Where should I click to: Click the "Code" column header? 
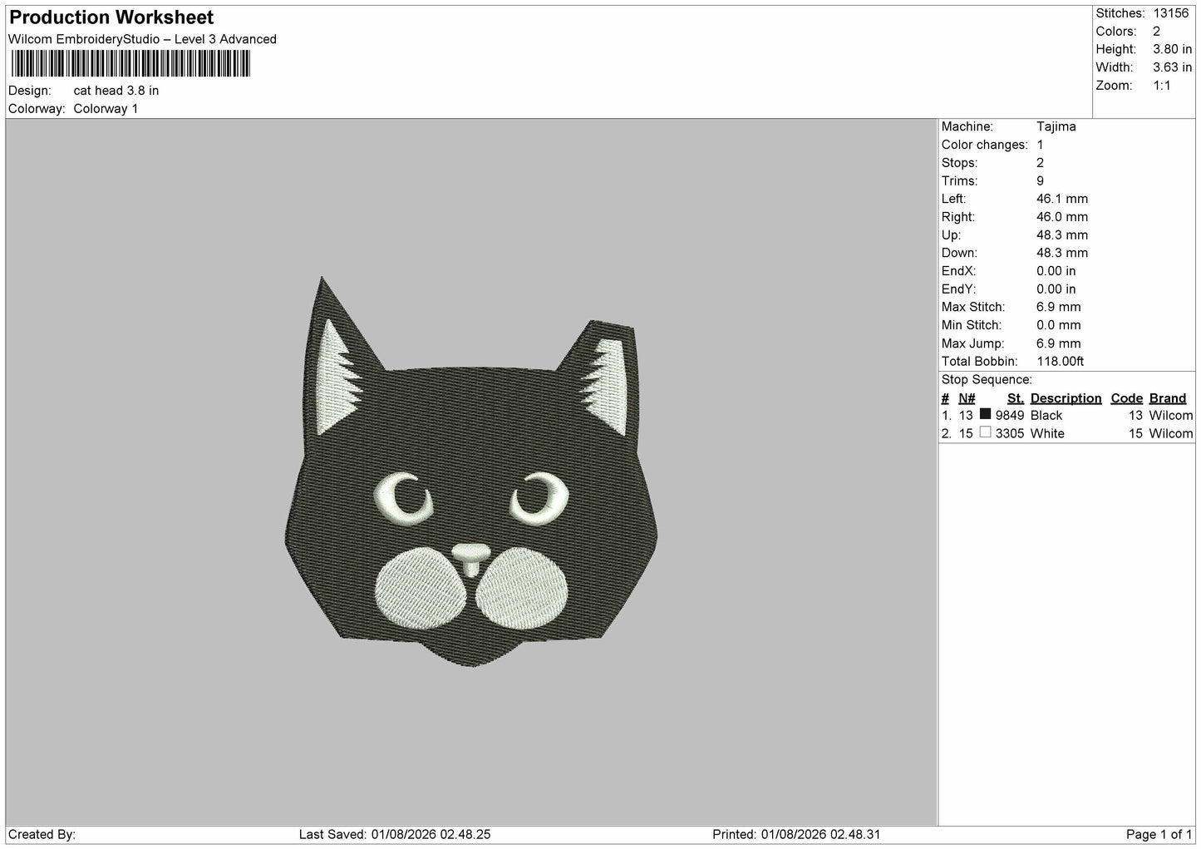point(1127,398)
